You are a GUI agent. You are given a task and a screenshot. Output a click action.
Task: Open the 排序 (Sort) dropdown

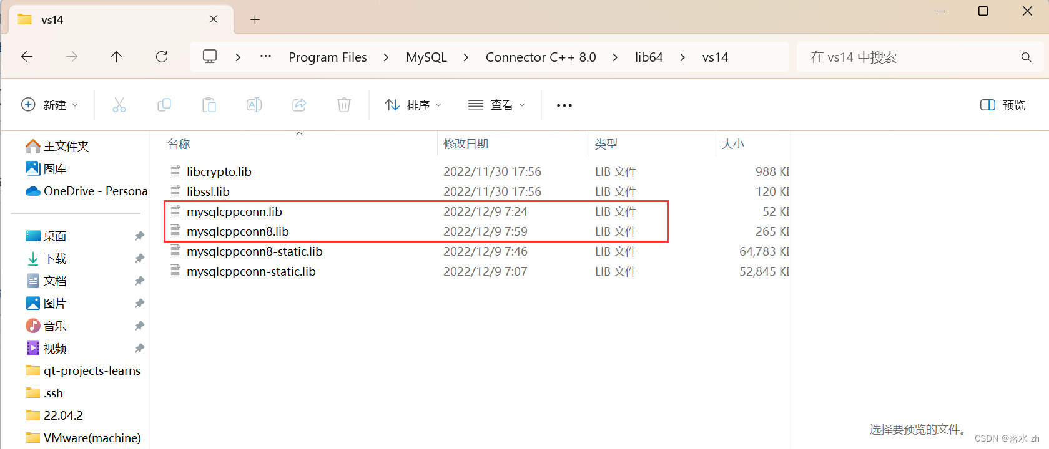[413, 105]
